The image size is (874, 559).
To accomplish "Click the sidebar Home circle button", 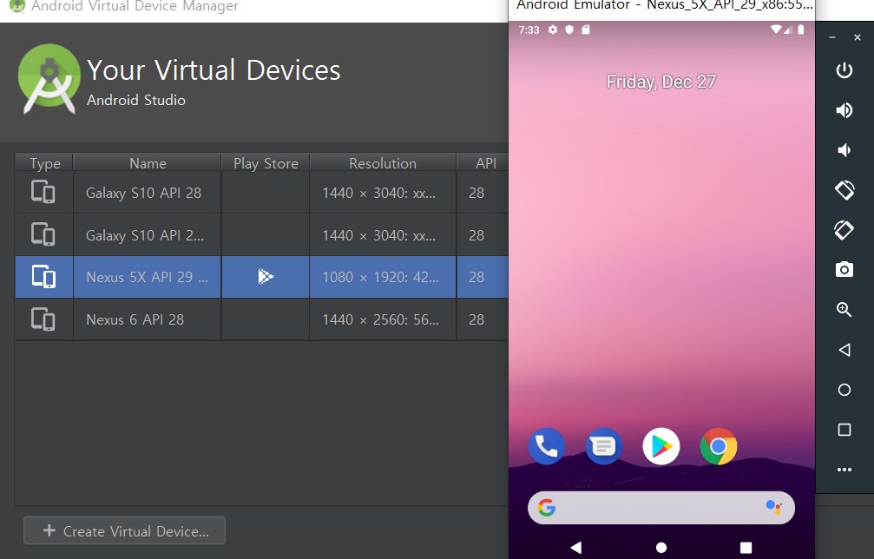I will pos(844,390).
